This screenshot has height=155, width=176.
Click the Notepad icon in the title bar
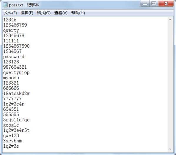[x=5, y=5]
